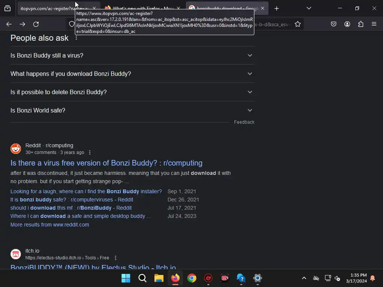
Task: Switch to What's new with Firefox tab
Action: click(143, 9)
